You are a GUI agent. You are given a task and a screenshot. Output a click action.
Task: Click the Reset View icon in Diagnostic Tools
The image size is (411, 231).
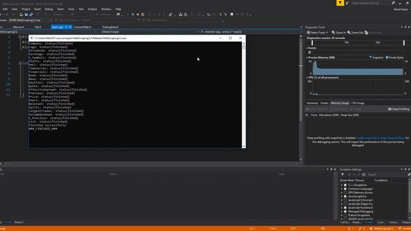367,33
